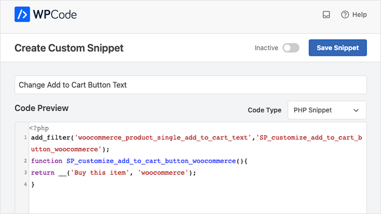Click line number 2 in gutter

click(x=25, y=161)
